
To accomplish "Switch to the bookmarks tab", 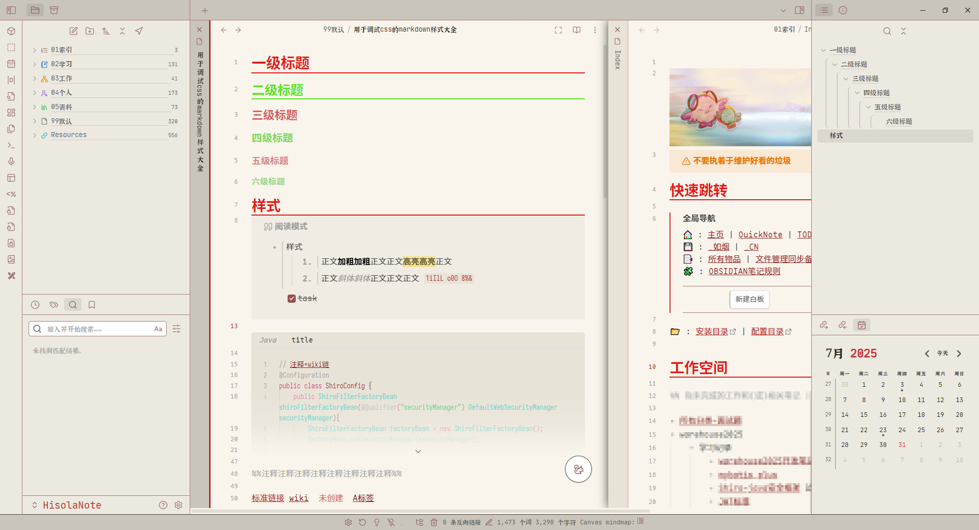I will tap(92, 305).
